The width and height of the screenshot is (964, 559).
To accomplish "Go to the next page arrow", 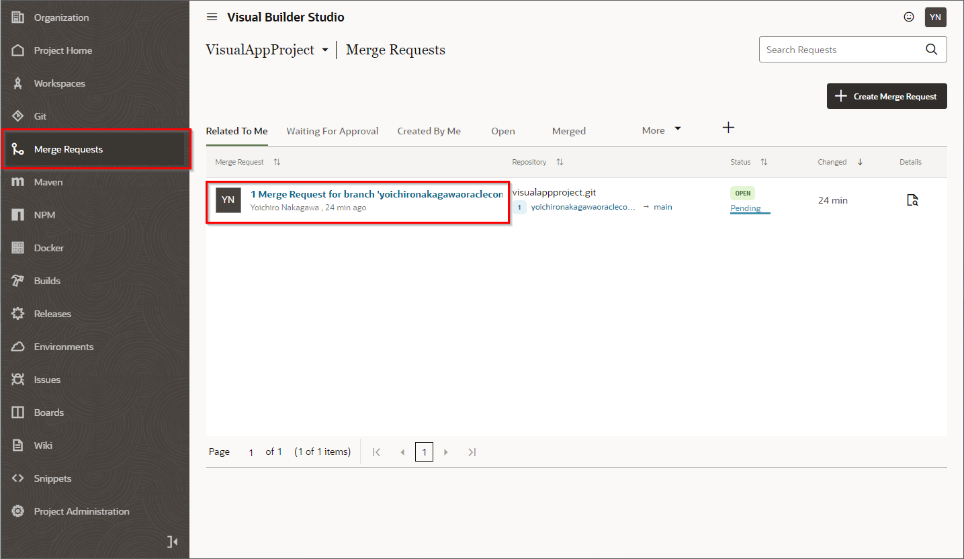I will (x=445, y=452).
